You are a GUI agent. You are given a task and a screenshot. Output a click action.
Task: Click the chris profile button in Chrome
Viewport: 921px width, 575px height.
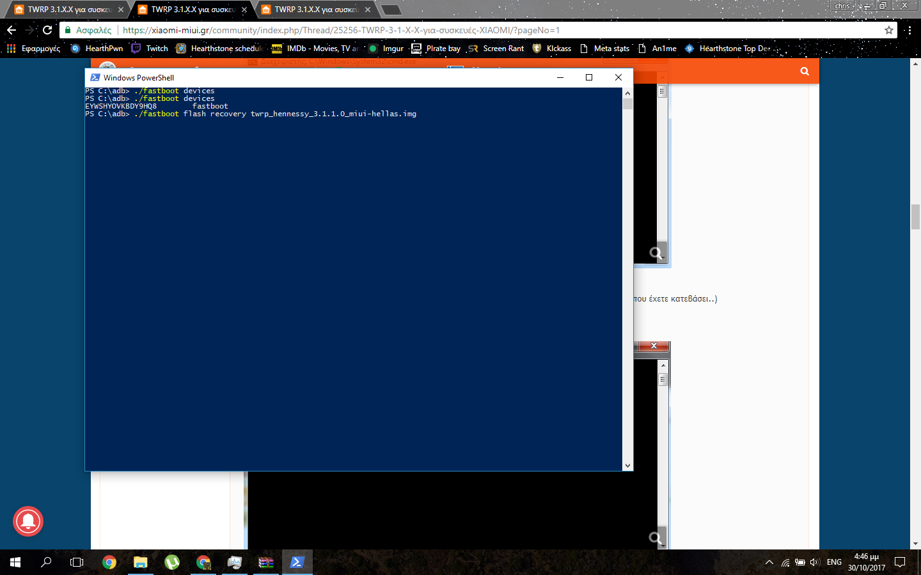point(842,6)
